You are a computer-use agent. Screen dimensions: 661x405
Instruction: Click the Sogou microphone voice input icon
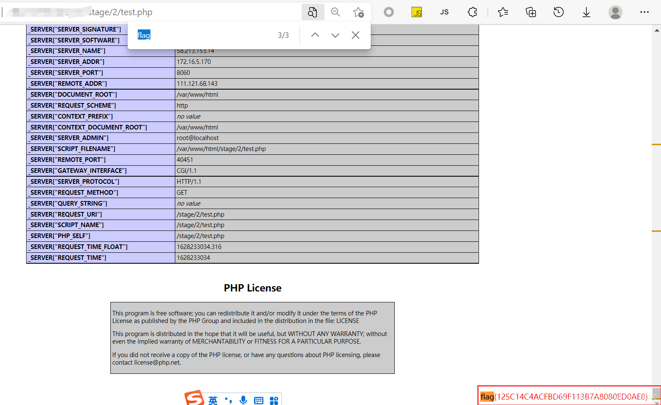click(x=244, y=400)
